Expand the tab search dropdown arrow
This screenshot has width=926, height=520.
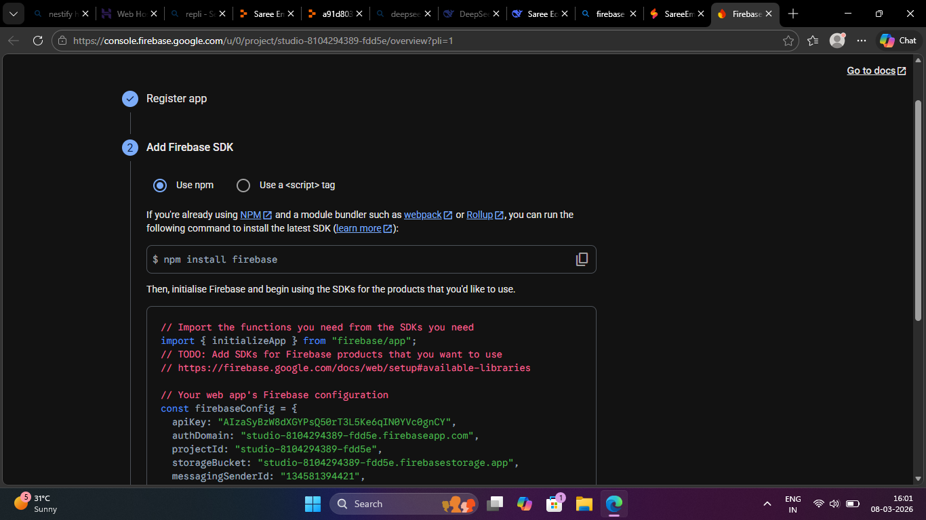click(x=13, y=14)
